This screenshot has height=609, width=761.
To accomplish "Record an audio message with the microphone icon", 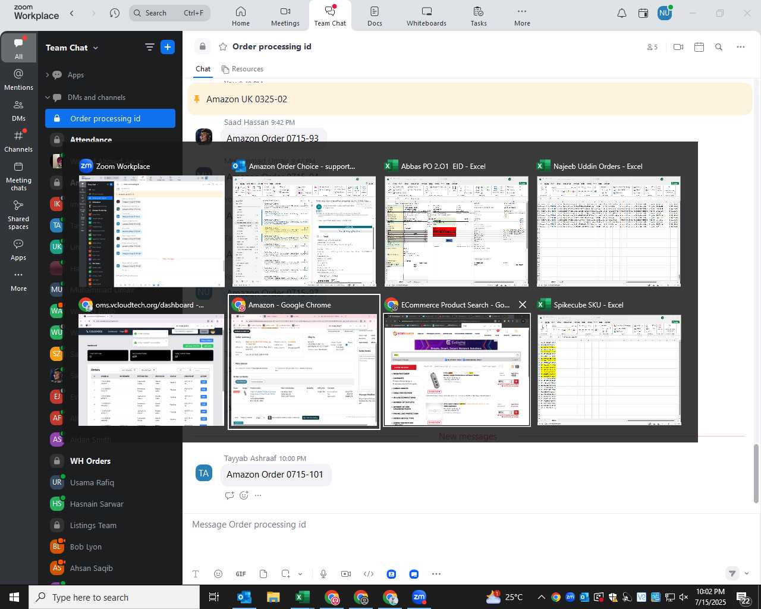I will (x=323, y=574).
